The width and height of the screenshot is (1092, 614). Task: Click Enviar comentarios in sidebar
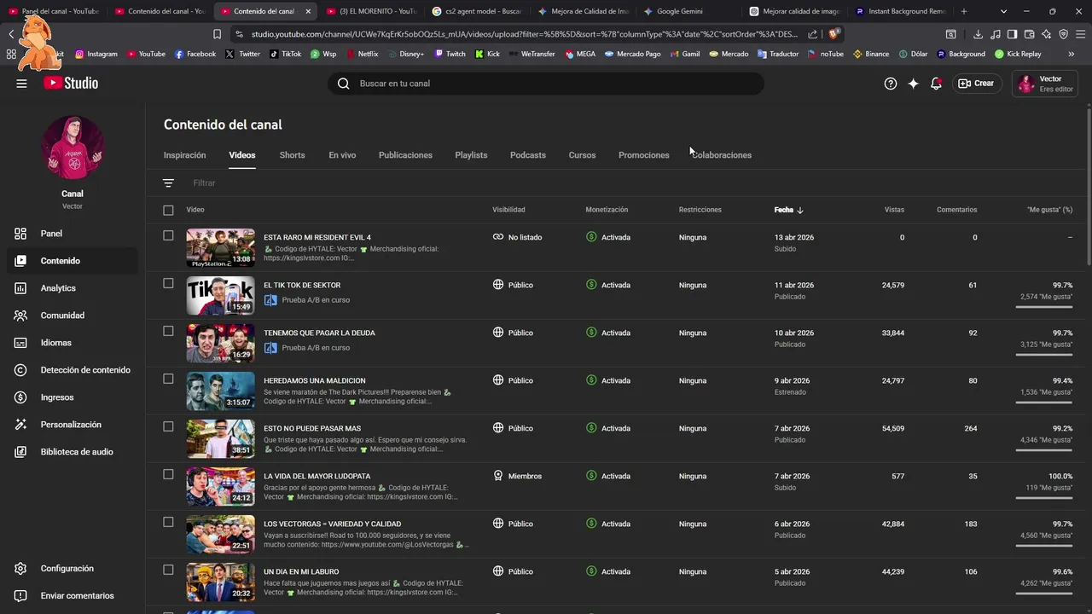[x=73, y=596]
